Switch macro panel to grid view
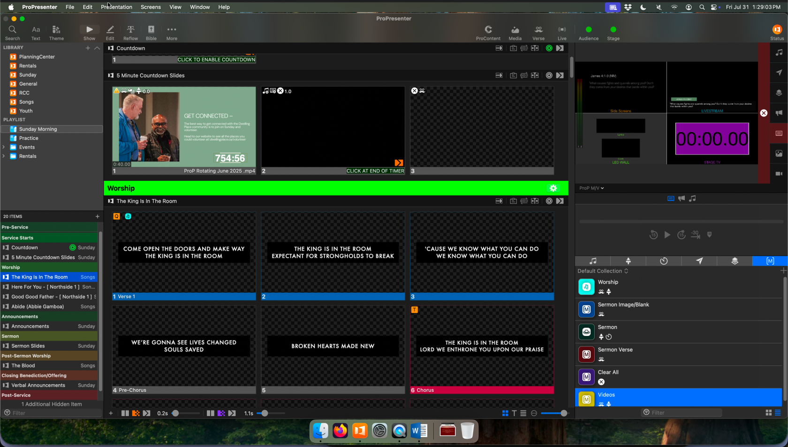This screenshot has height=447, width=788. [x=768, y=413]
